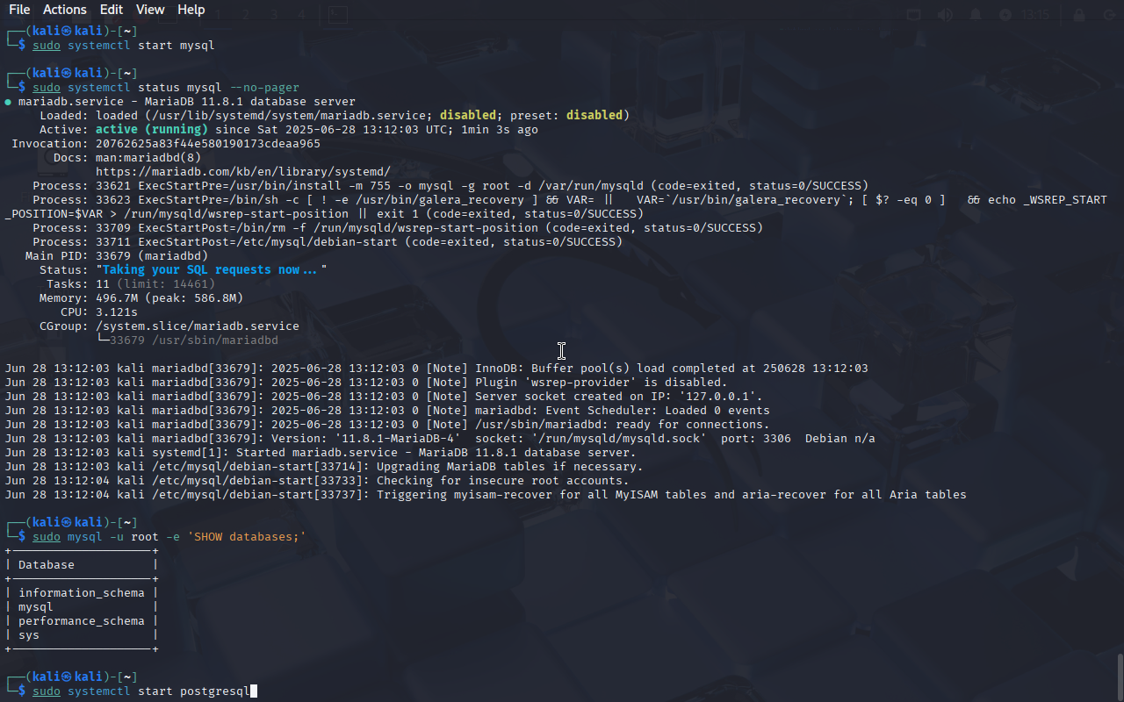Open the File menu
The height and width of the screenshot is (702, 1124).
[x=19, y=10]
